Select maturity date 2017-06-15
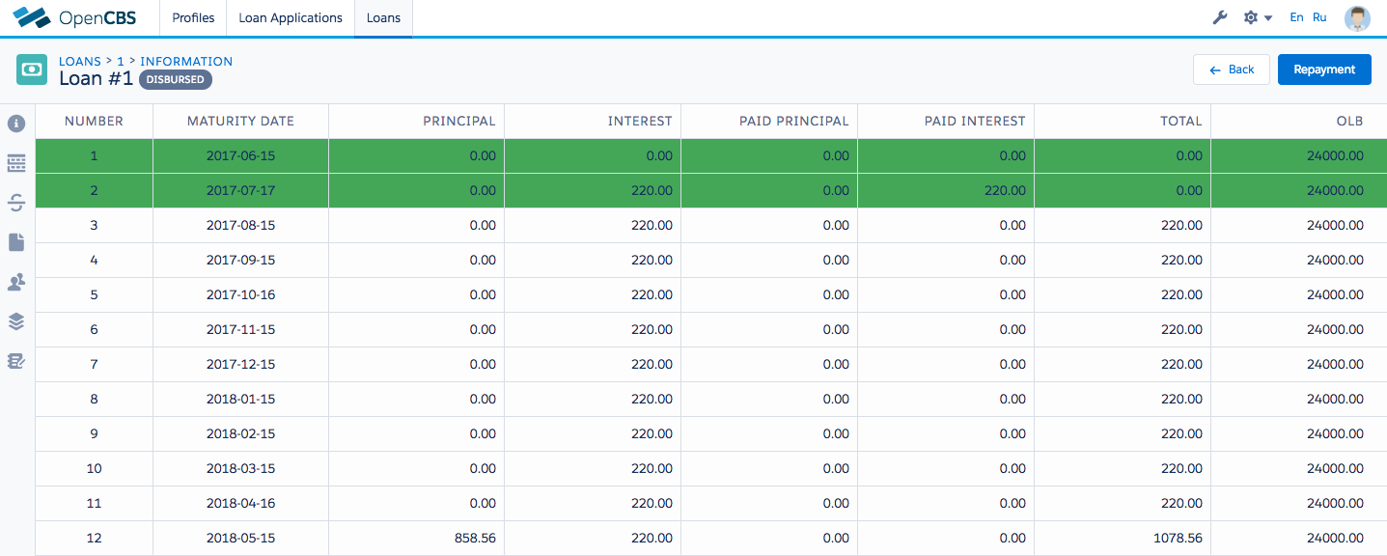Screen dimensions: 1387x556 240,155
